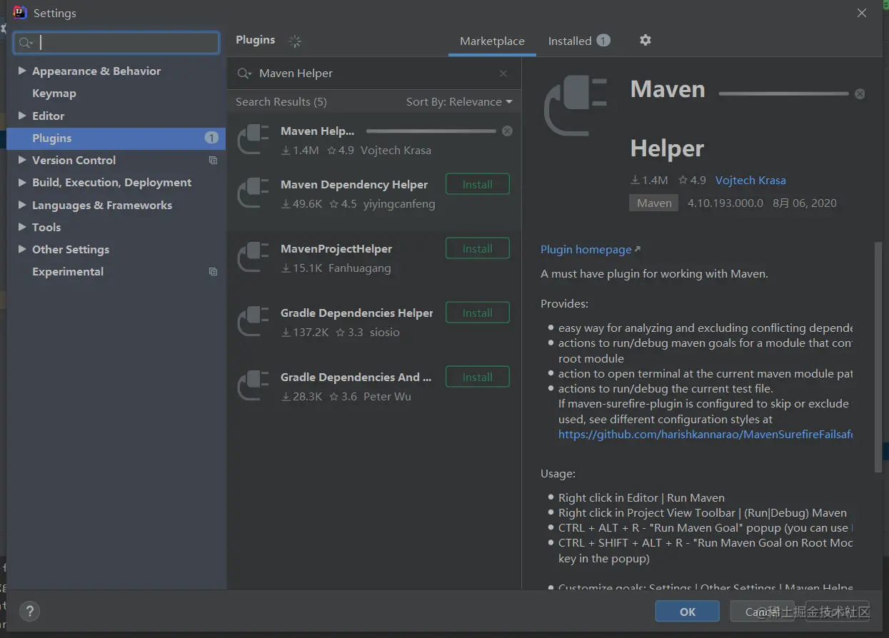The height and width of the screenshot is (638, 889).
Task: Click author name yiyingcanfeng
Action: 398,204
